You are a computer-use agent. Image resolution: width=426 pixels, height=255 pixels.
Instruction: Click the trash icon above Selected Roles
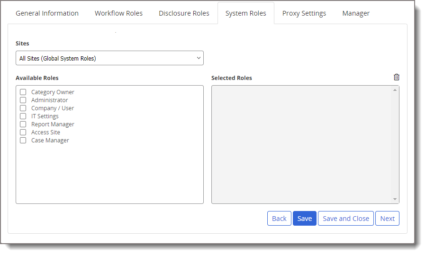(x=397, y=77)
